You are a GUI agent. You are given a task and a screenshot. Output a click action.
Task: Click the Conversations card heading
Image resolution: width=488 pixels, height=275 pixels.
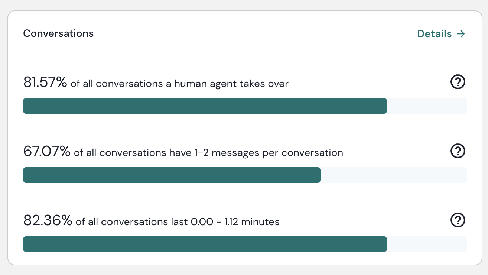click(58, 33)
